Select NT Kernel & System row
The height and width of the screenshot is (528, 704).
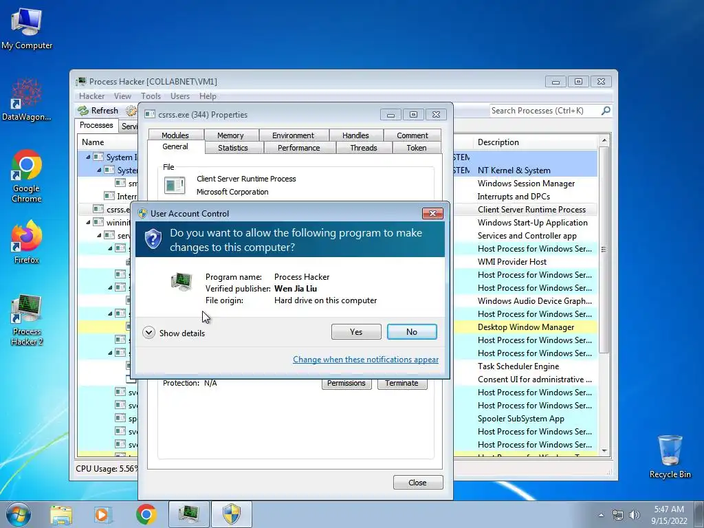[526, 170]
